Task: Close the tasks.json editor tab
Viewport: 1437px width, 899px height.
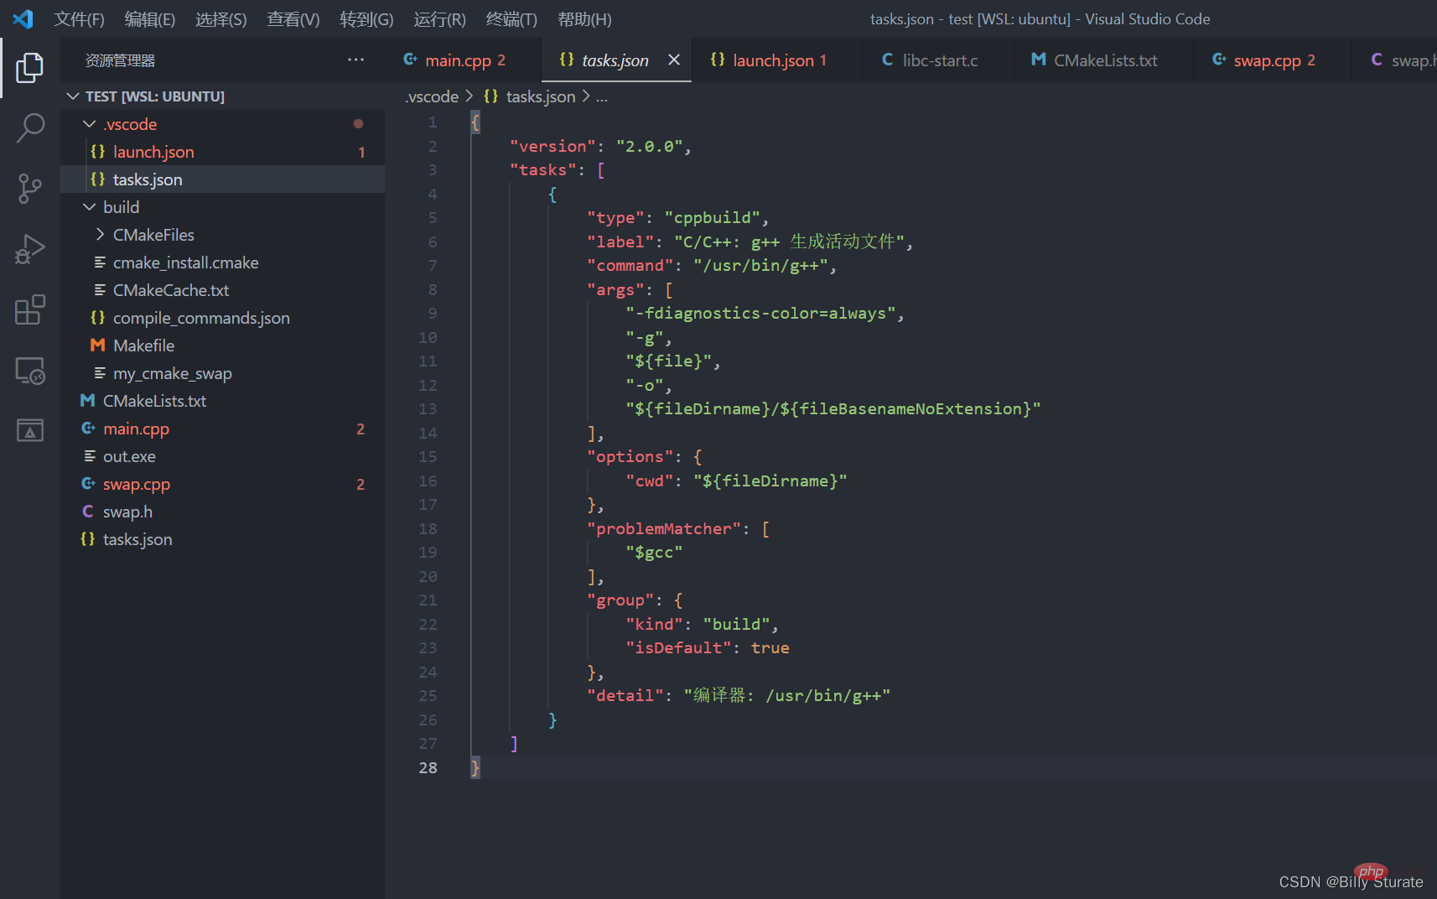Action: [673, 60]
